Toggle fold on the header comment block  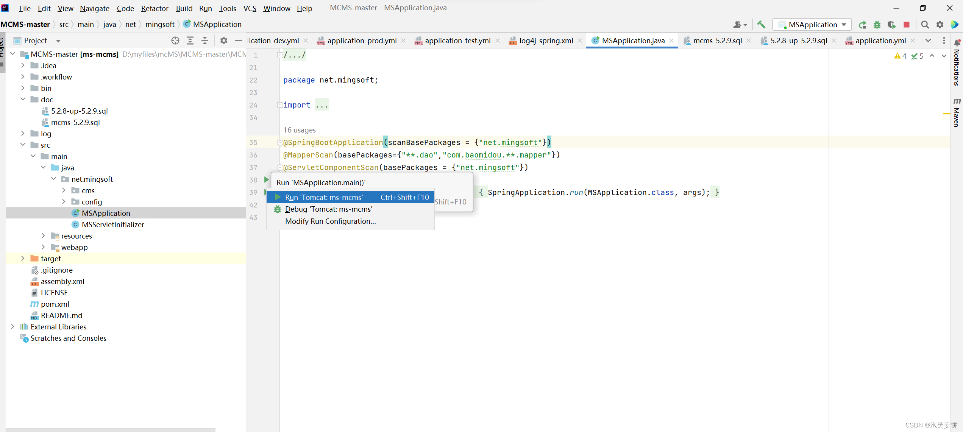coord(279,55)
